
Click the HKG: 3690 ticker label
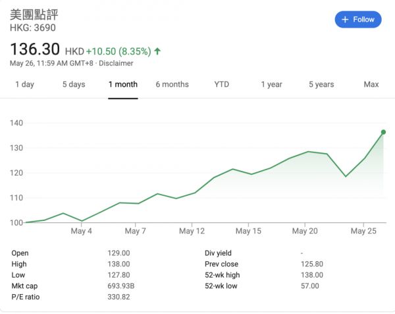32,28
